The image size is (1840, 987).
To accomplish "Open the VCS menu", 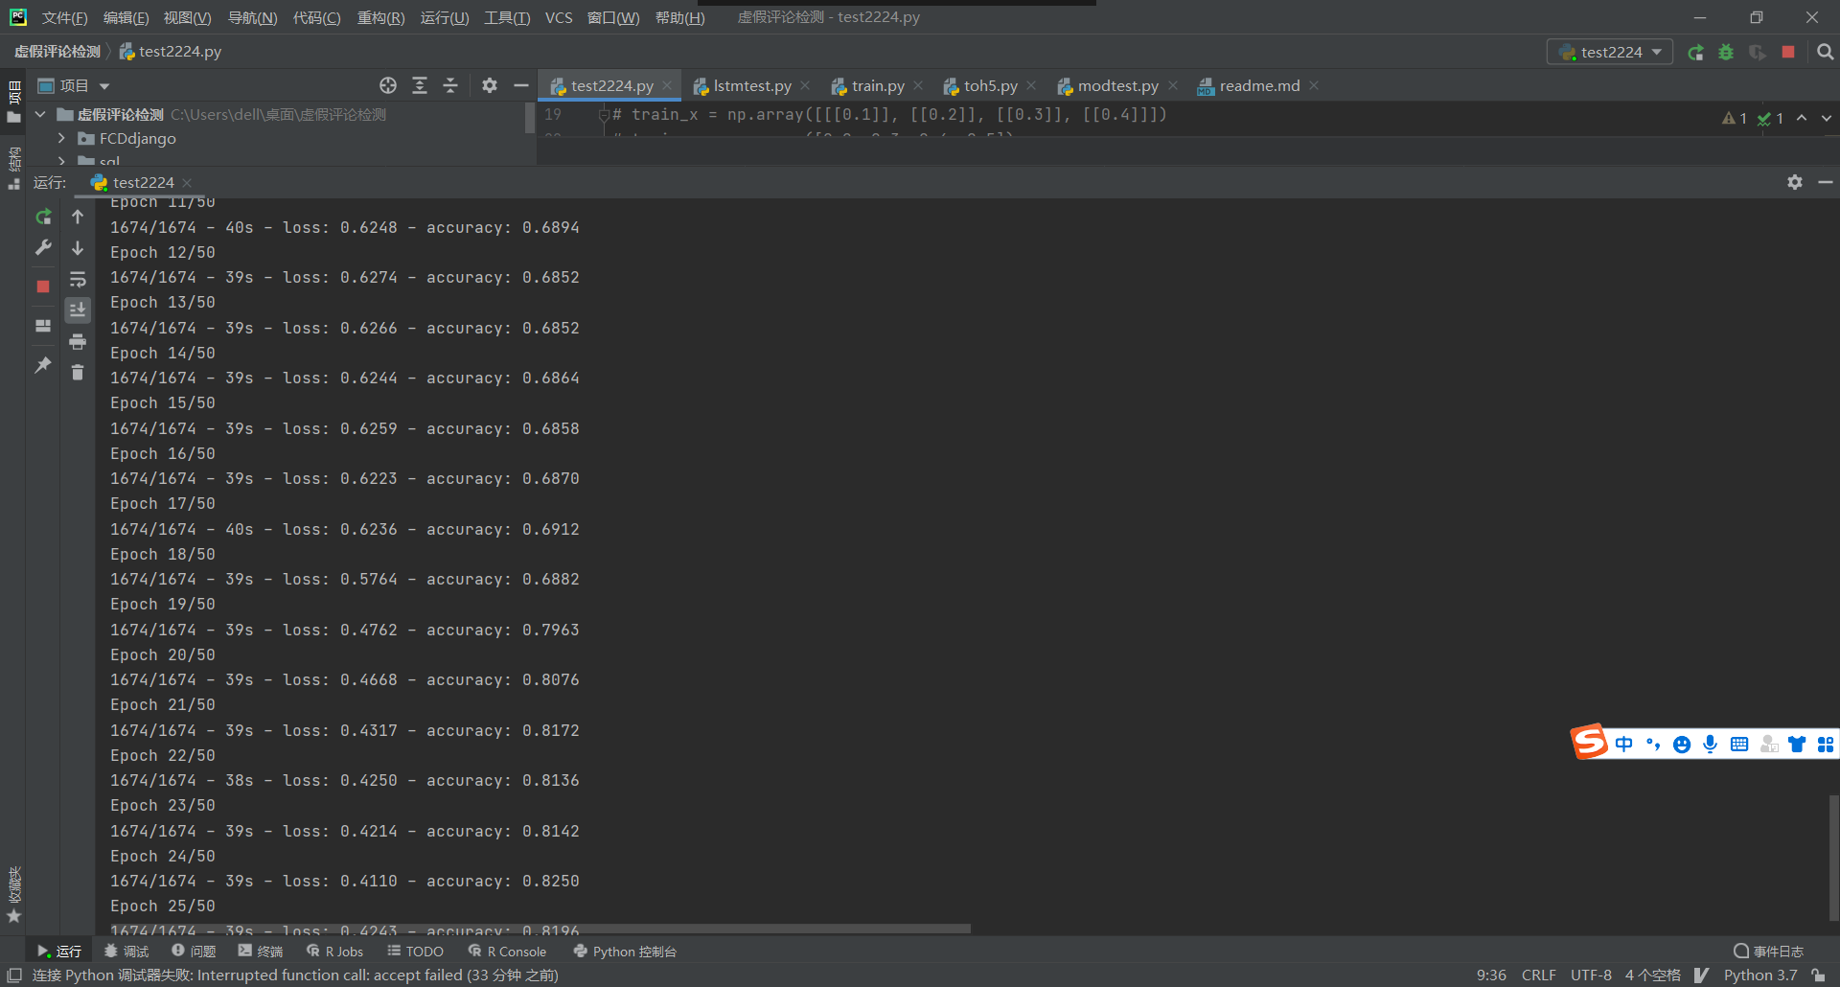I will (559, 17).
